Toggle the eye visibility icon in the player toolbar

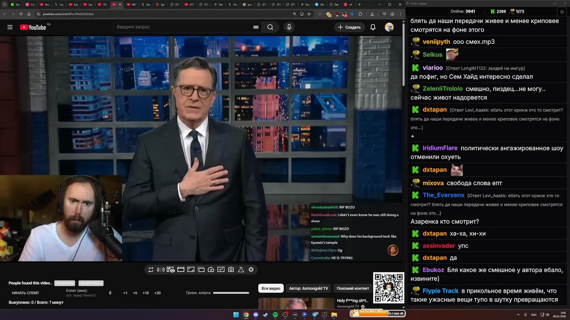171,269
